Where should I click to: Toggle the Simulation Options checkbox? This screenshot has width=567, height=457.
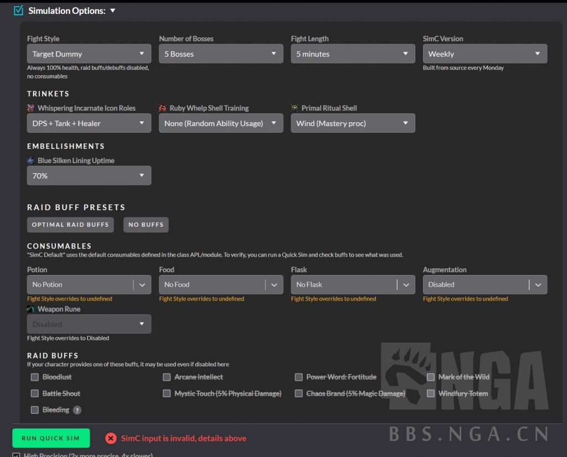pos(18,11)
